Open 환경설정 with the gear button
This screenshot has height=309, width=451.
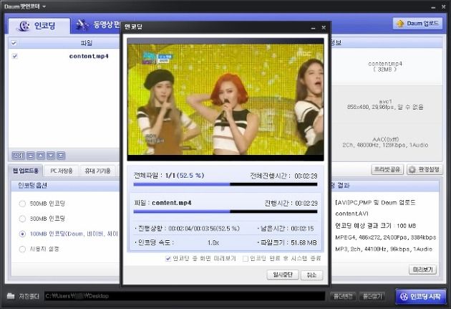[x=425, y=170]
